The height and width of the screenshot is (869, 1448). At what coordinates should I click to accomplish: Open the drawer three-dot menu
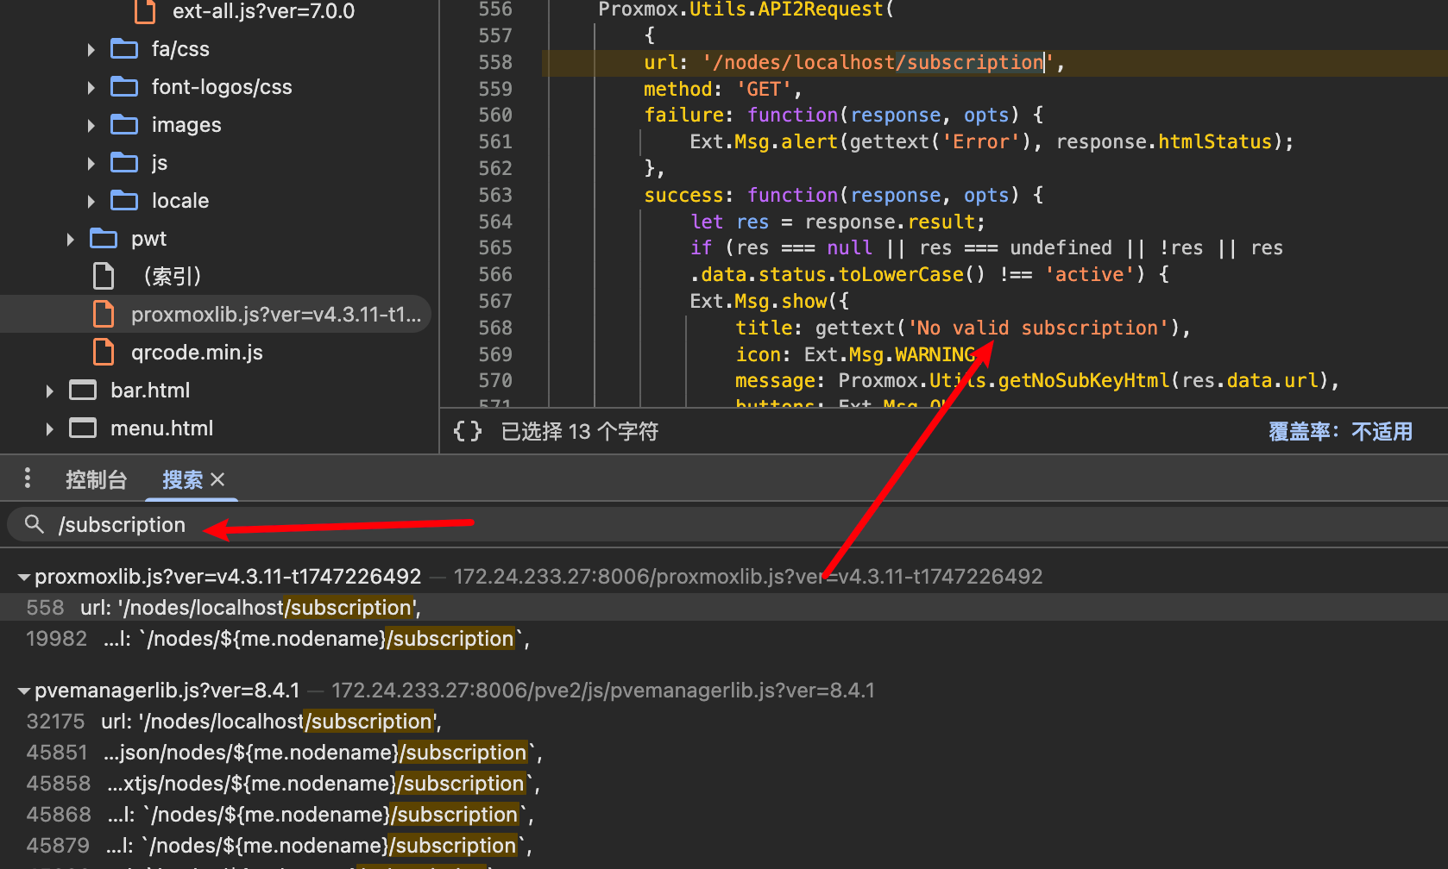coord(28,478)
